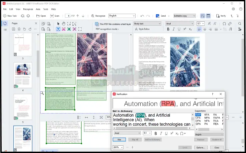
Task: Click the Scan toolbar button
Action: tap(54, 16)
